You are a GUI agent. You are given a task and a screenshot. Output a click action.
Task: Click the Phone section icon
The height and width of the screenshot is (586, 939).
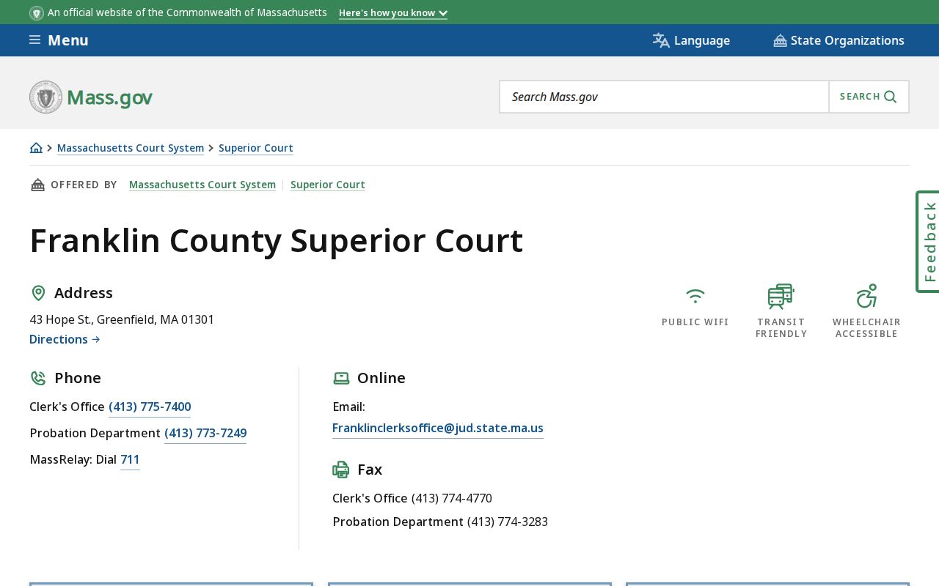click(x=38, y=378)
